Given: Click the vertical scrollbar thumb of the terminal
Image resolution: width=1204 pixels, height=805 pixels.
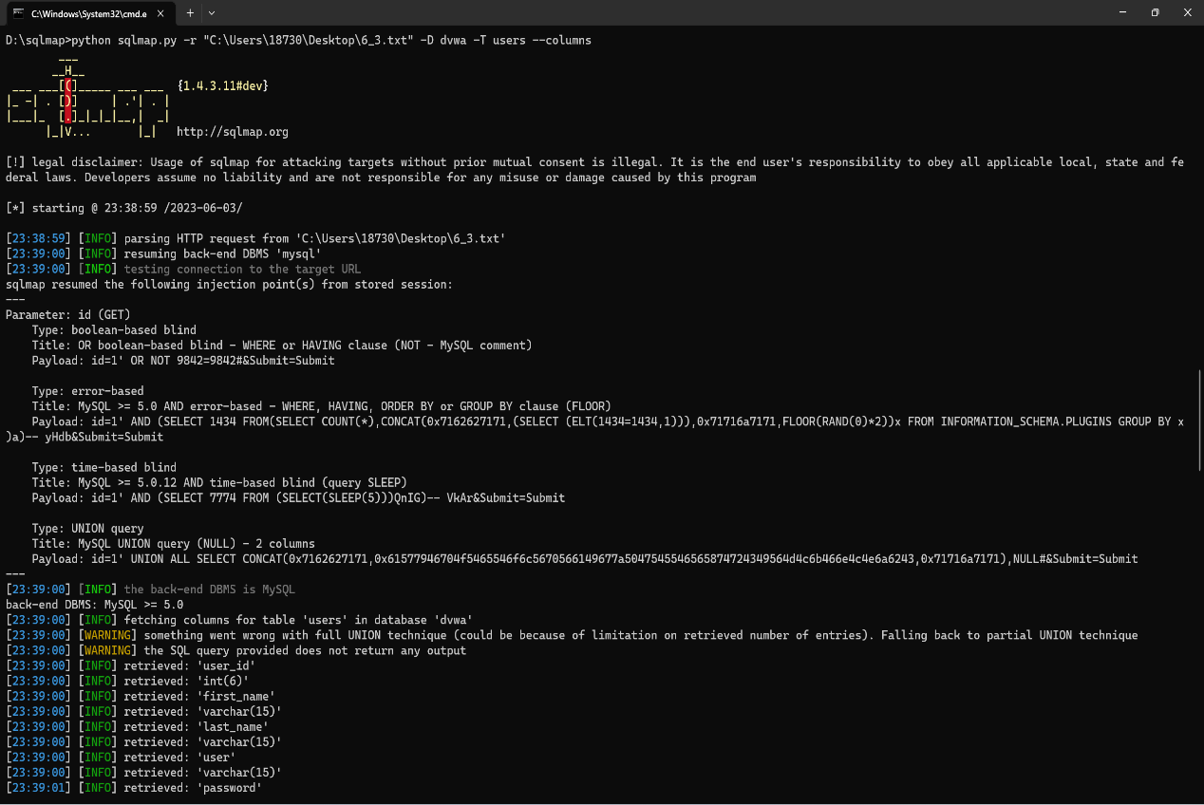Looking at the screenshot, I should coord(1198,420).
